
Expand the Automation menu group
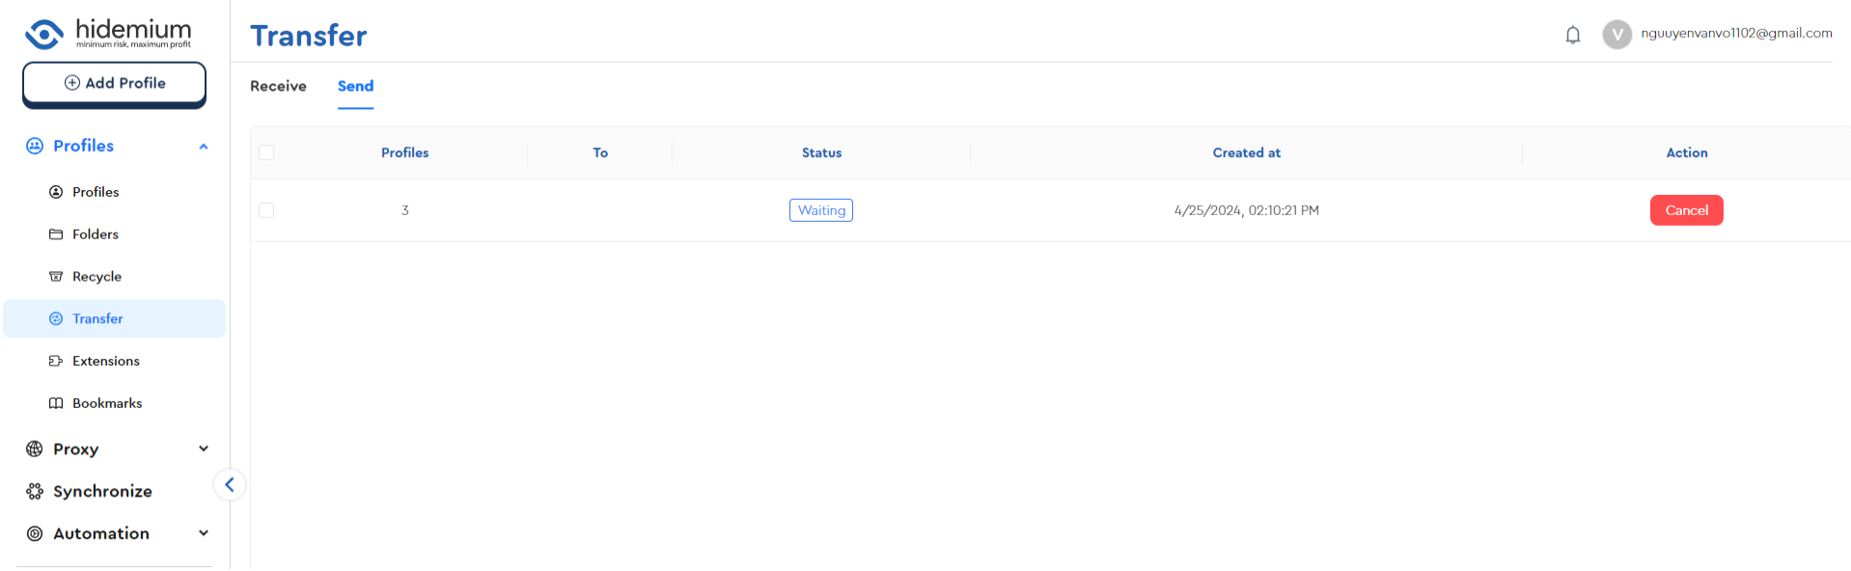[204, 533]
